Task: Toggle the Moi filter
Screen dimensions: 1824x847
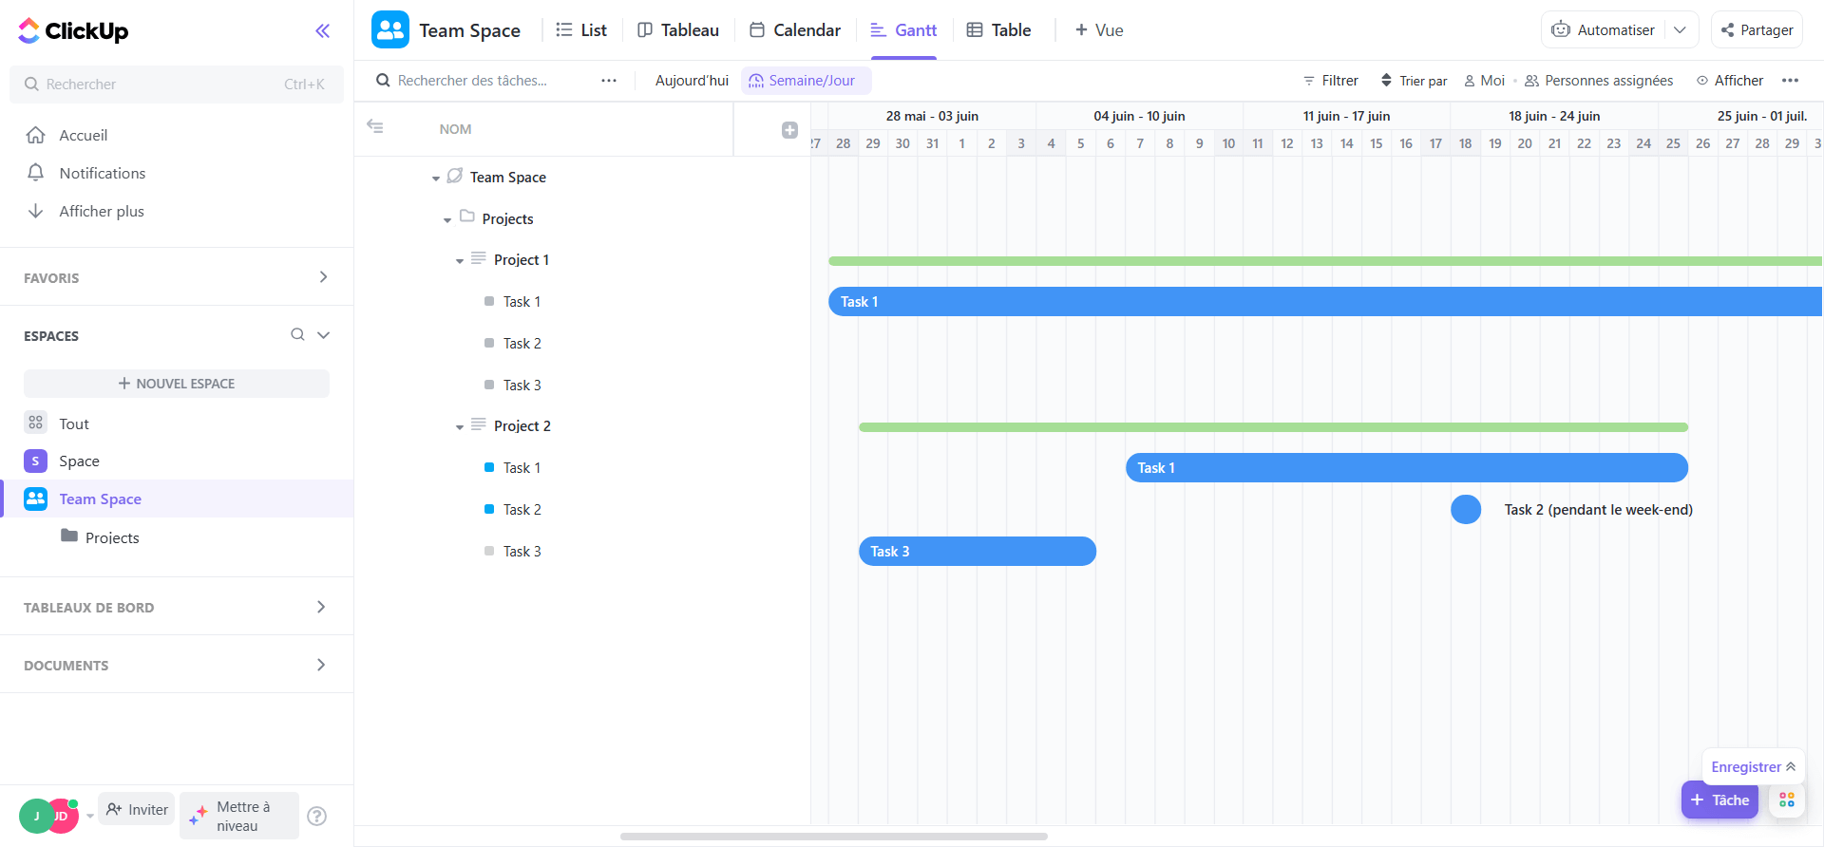Action: (1484, 81)
